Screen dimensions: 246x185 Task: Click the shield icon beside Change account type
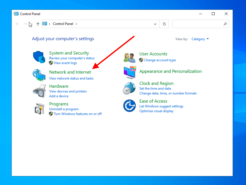tap(141, 60)
